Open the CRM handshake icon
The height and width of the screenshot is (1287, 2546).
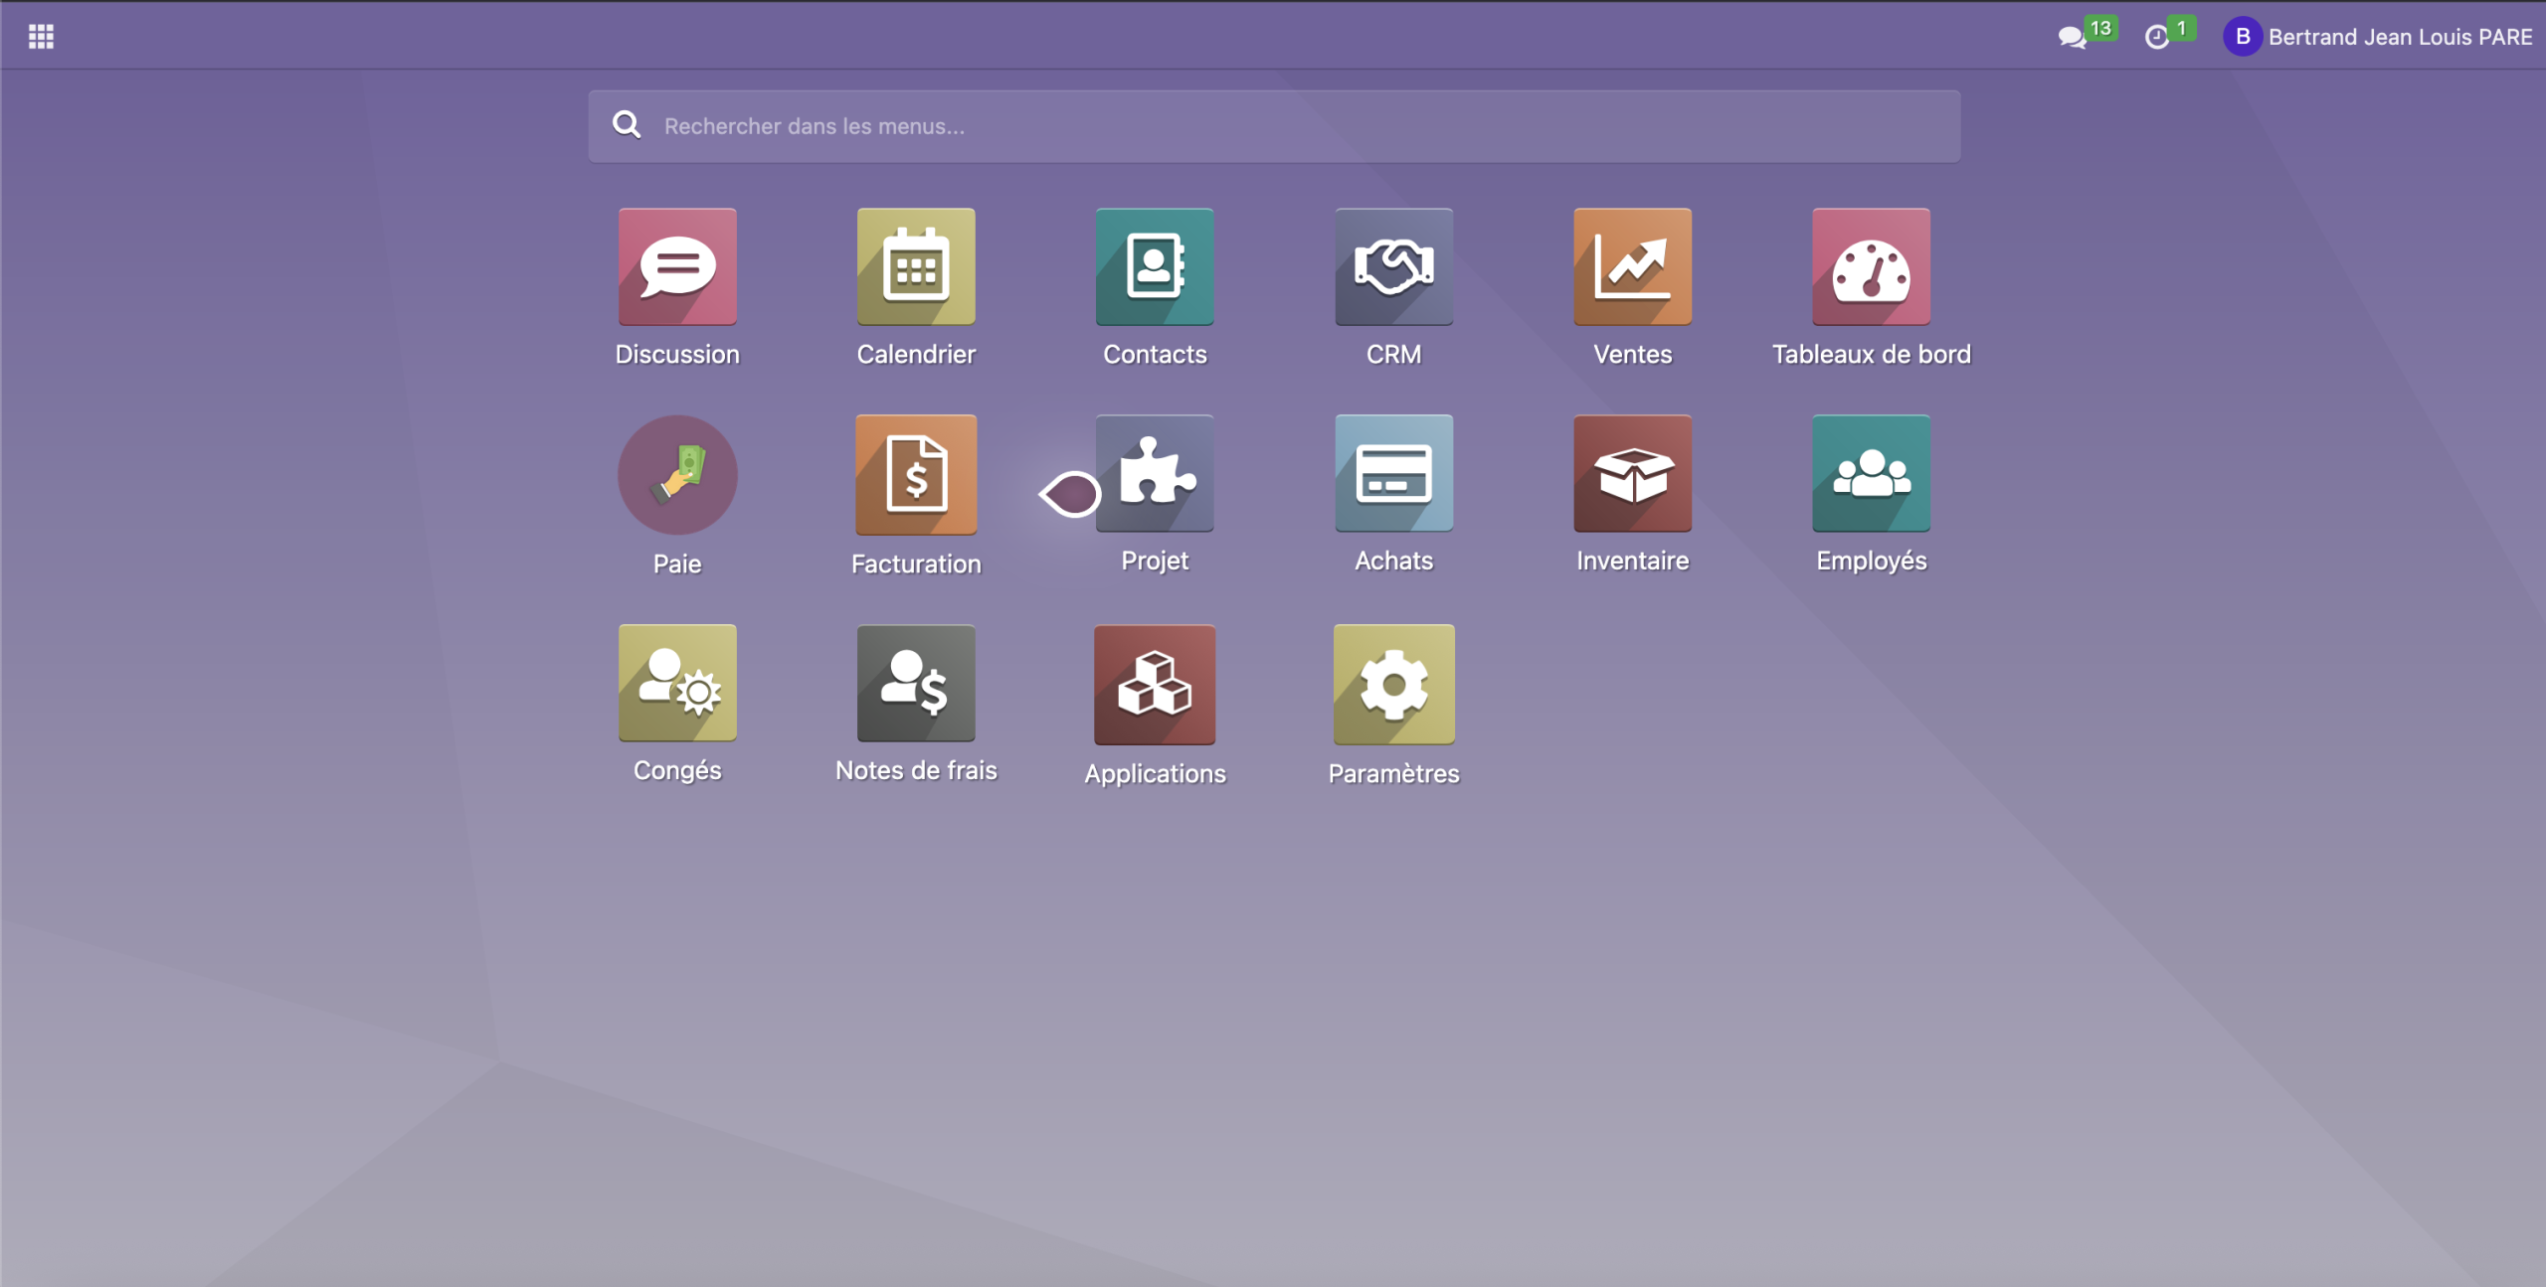coord(1393,266)
